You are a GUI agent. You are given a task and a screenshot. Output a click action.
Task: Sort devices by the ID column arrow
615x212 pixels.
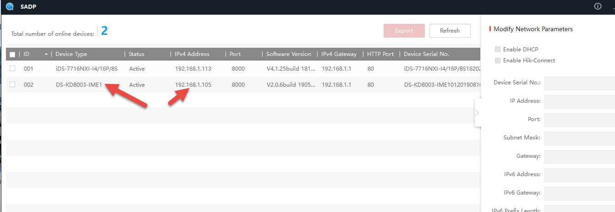click(x=46, y=54)
